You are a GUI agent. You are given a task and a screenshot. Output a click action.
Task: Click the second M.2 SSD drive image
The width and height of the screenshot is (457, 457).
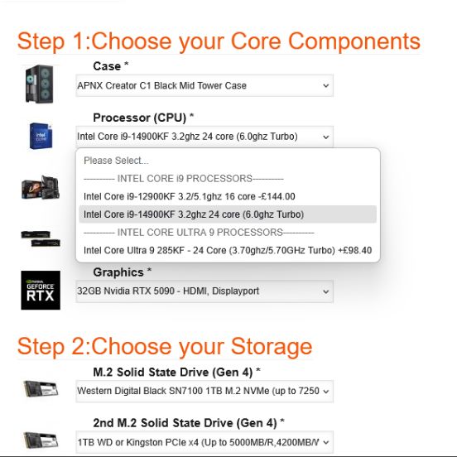(41, 440)
